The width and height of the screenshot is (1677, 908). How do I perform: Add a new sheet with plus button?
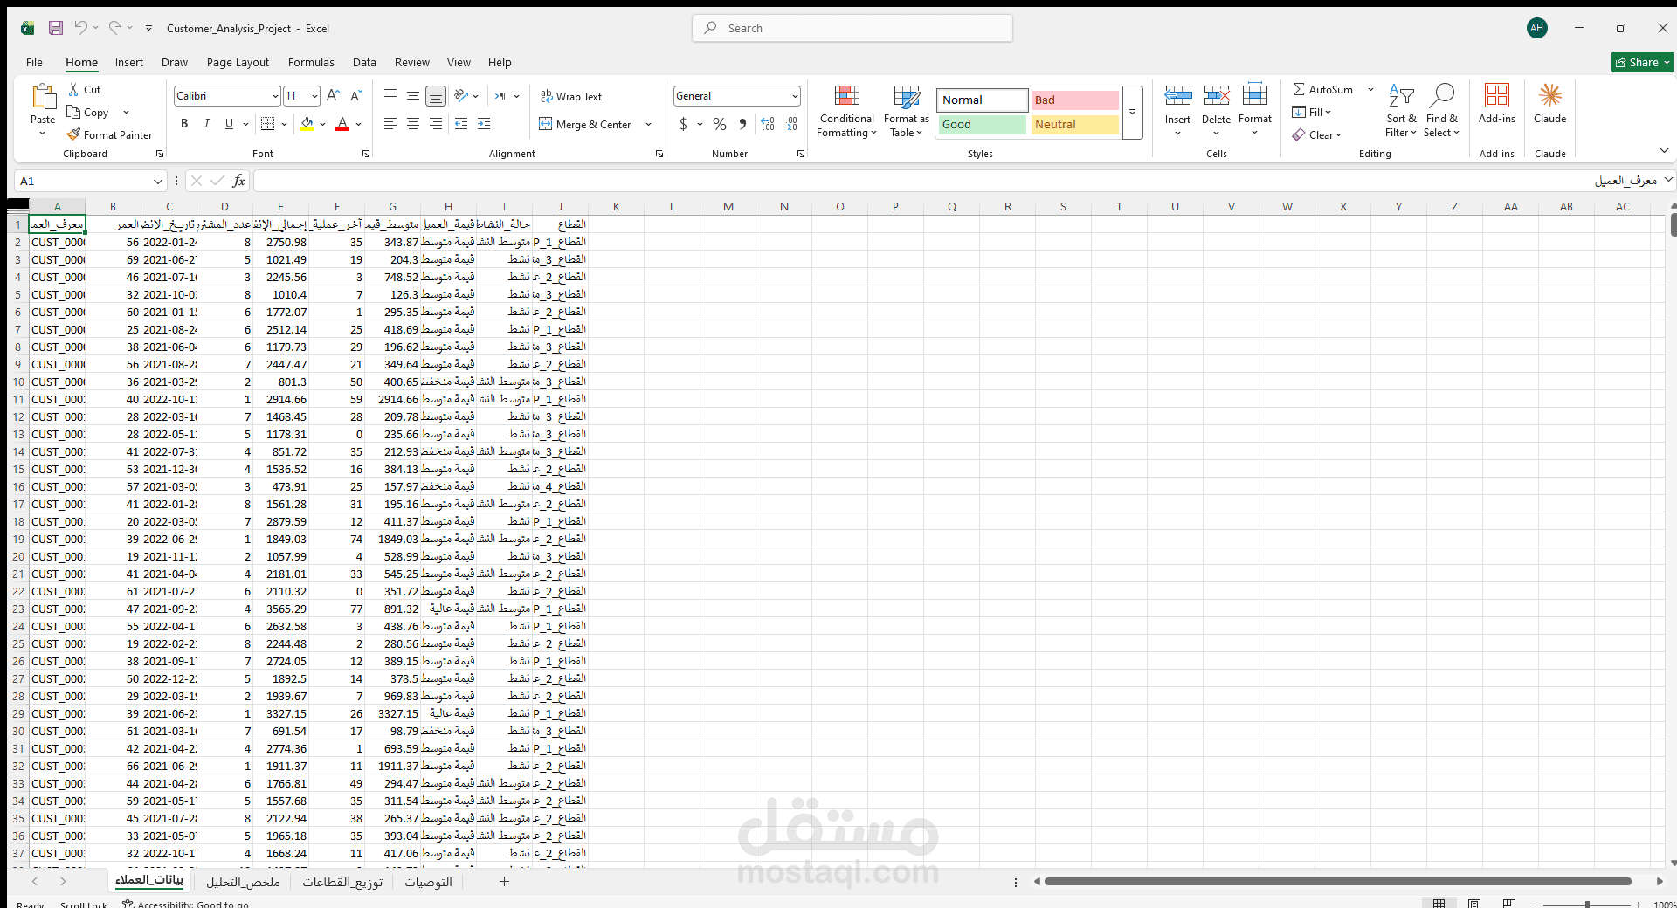504,882
